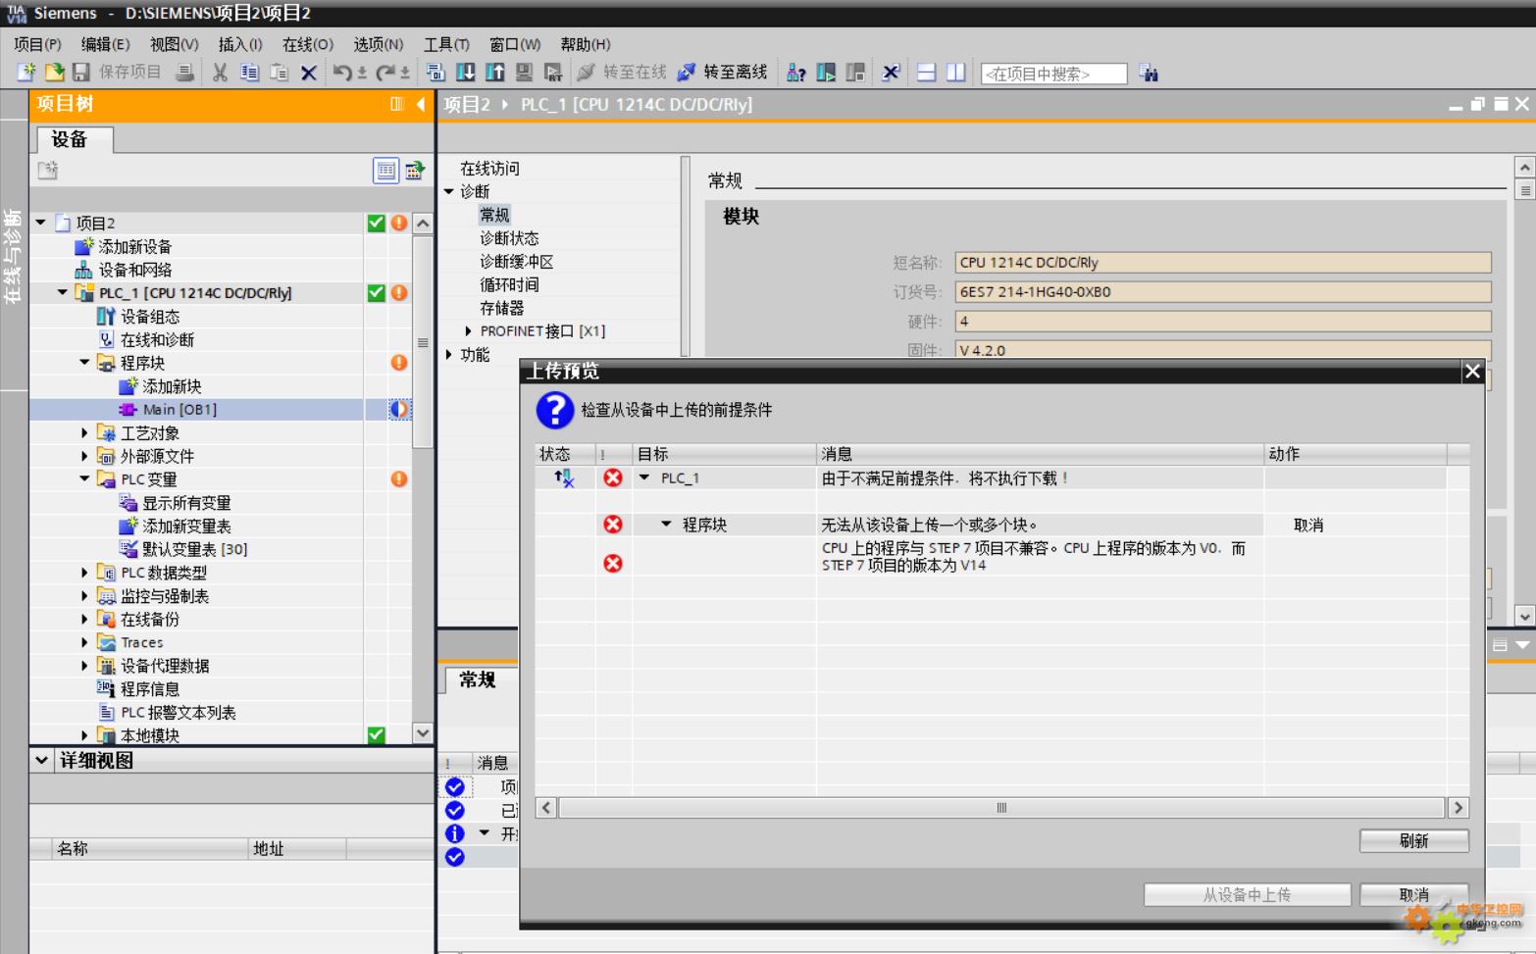Screen dimensions: 1536x954
Task: Split editor area vertically icon
Action: (955, 73)
